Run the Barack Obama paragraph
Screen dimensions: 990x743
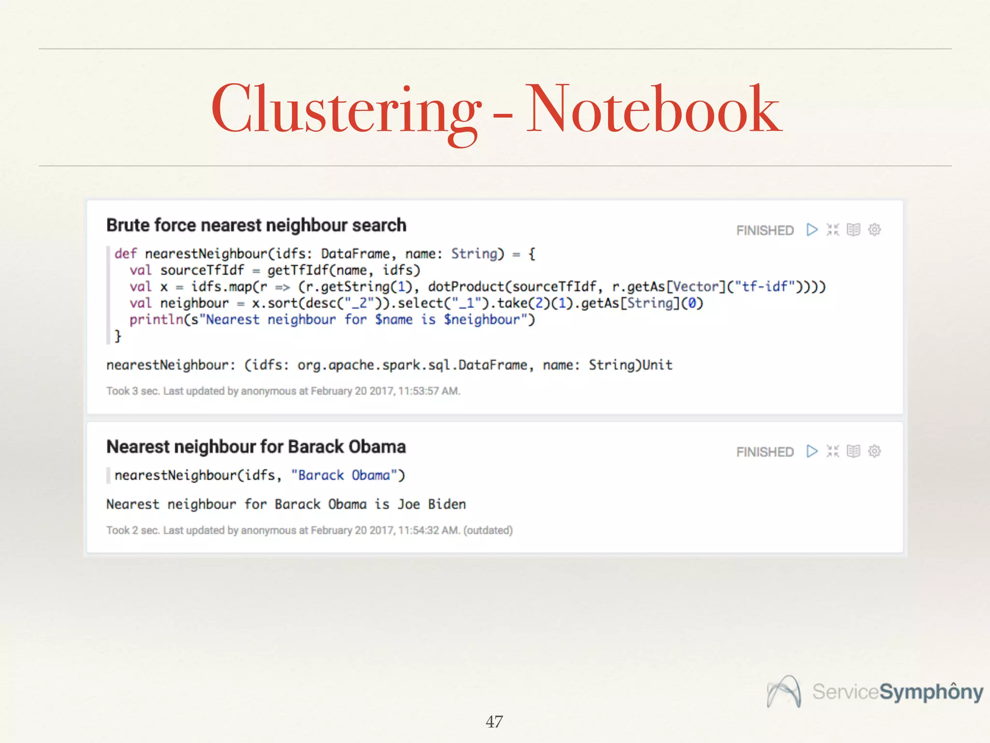pos(812,451)
